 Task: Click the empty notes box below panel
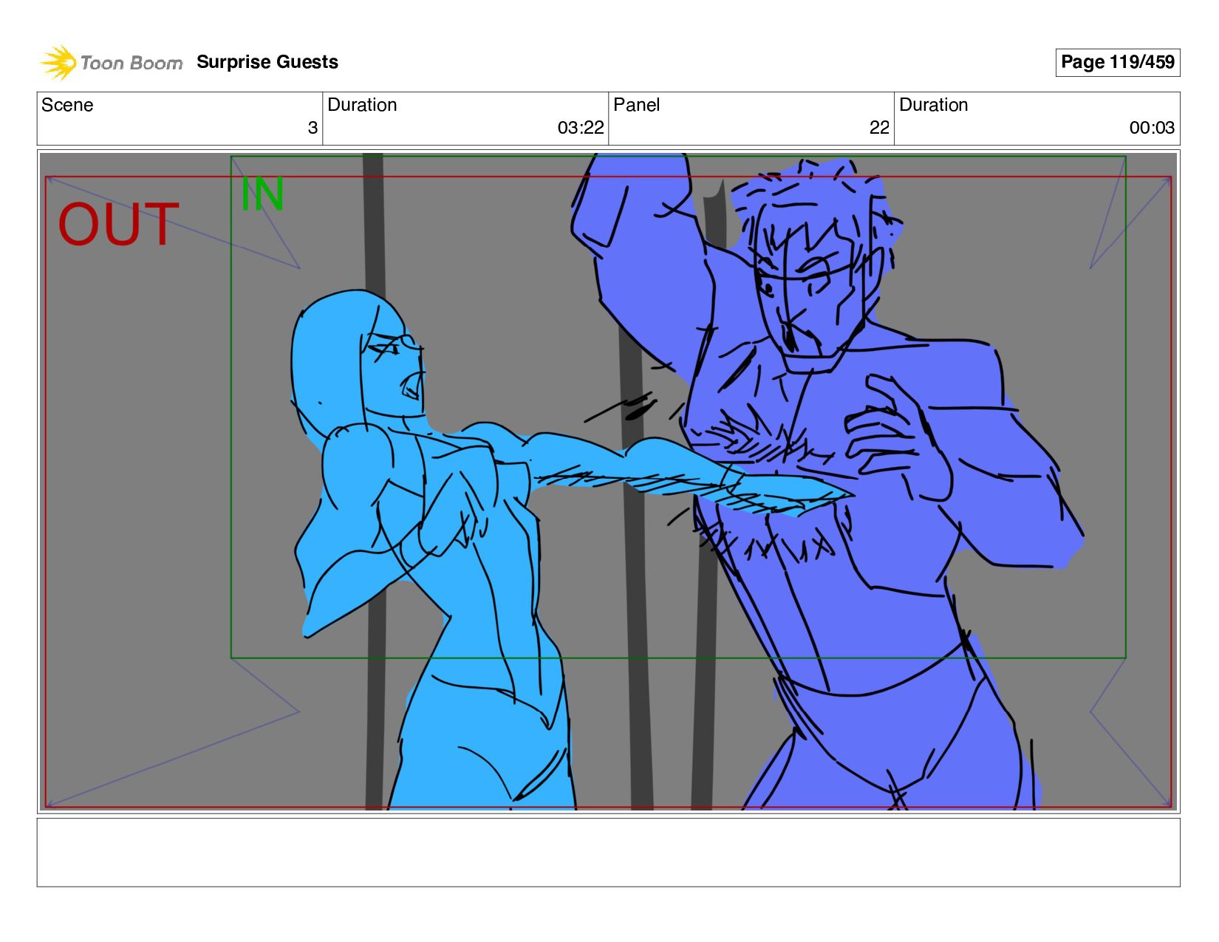pos(608,852)
